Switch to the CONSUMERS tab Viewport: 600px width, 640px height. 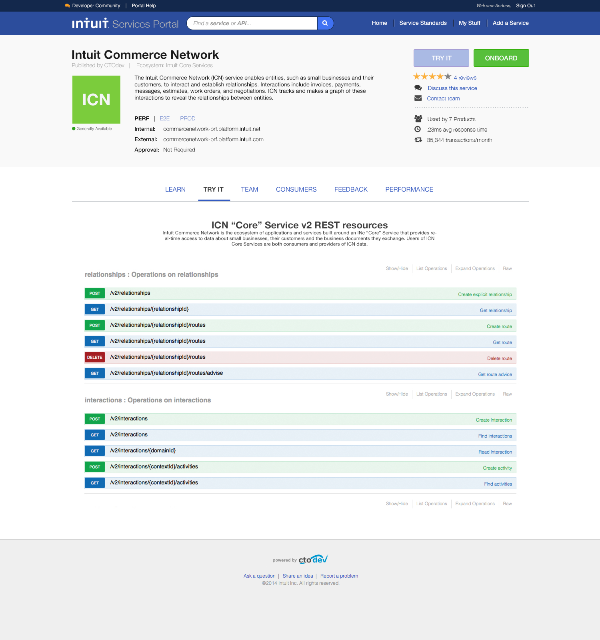pos(296,189)
